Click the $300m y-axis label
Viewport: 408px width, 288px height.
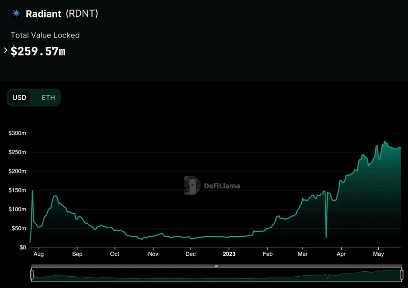point(17,133)
